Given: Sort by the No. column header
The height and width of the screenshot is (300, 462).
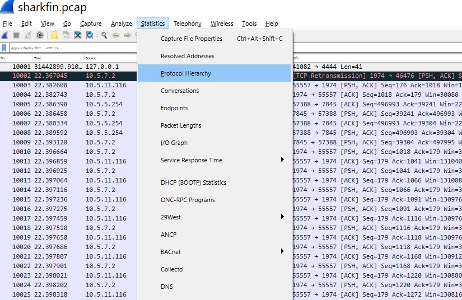Looking at the screenshot, I should 16,58.
